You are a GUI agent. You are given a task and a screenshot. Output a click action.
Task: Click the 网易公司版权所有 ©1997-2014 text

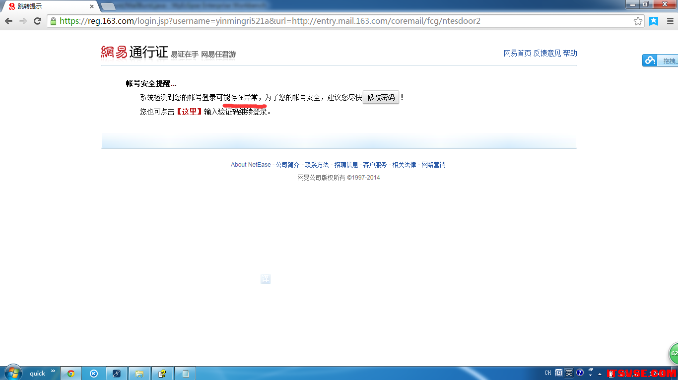coord(339,178)
